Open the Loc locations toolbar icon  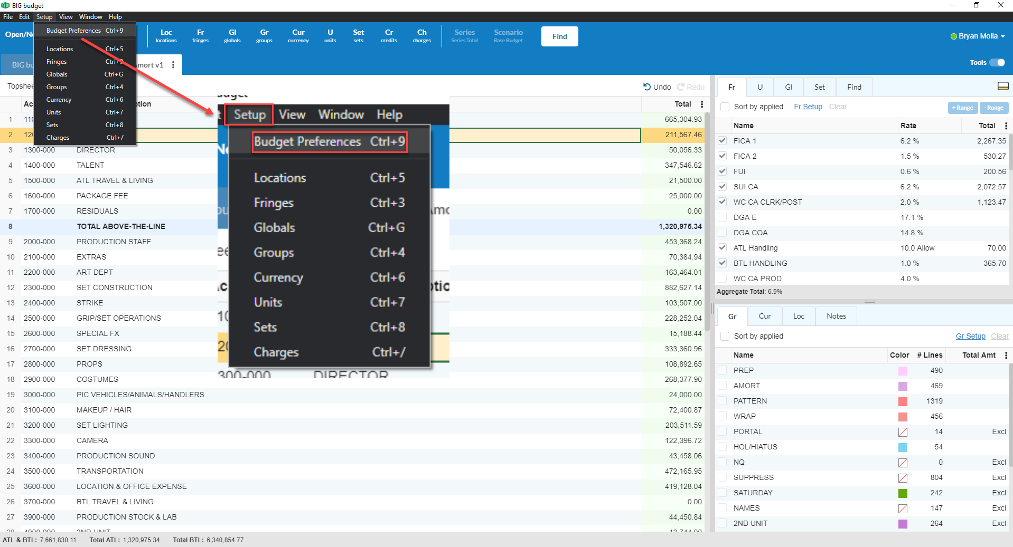(x=166, y=36)
